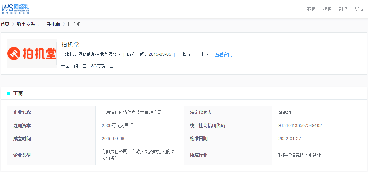This screenshot has width=368, height=172.
Task: Click the 拍机堂 company logo image
Action: point(32,53)
